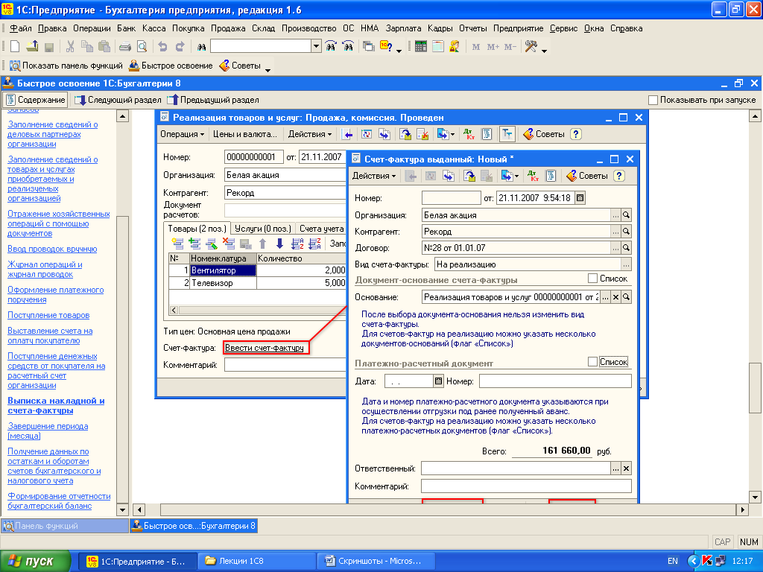
Task: Enable Список checkbox for Документ-основание
Action: [x=592, y=279]
